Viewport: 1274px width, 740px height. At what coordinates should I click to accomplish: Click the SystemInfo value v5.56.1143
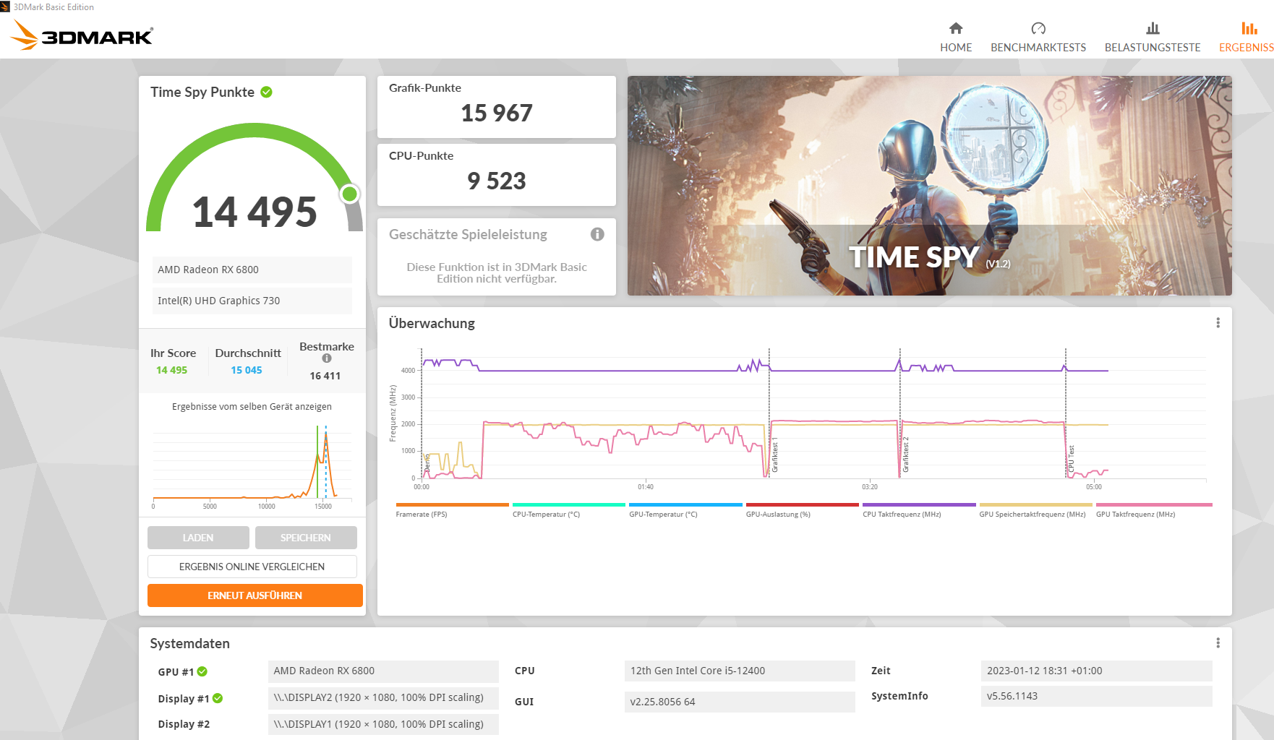(x=1097, y=696)
